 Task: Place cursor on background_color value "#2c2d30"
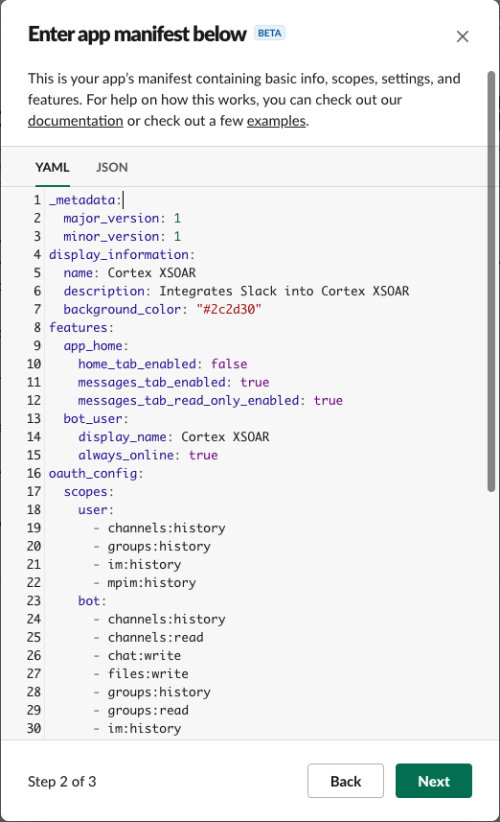229,309
